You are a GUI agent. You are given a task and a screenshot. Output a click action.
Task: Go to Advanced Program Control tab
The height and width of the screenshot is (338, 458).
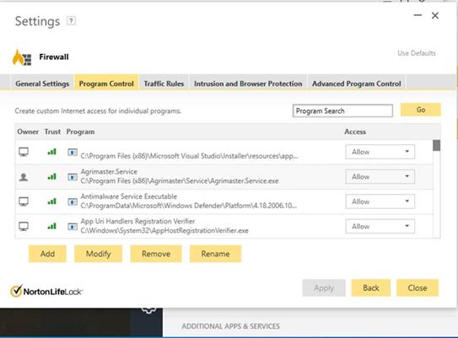point(356,83)
